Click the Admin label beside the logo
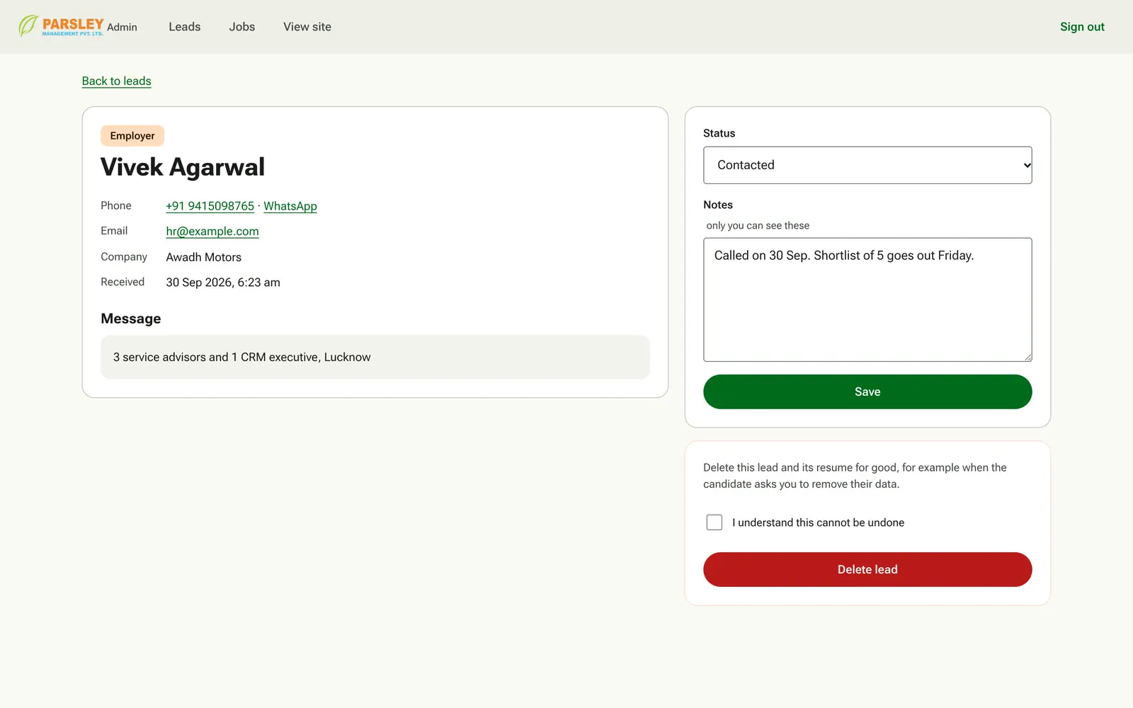Screen dimensions: 1133x708 pyautogui.click(x=123, y=27)
